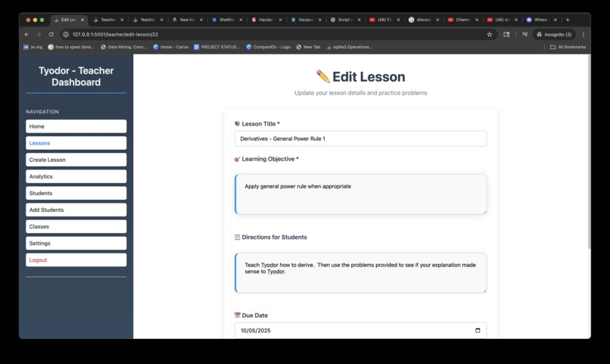Reload the page with the refresh icon
Image resolution: width=610 pixels, height=364 pixels.
[x=51, y=34]
